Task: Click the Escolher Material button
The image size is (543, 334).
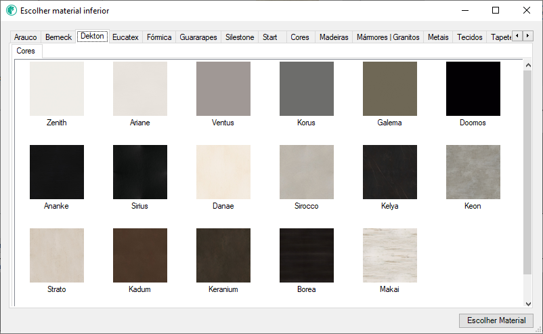Action: (x=496, y=320)
